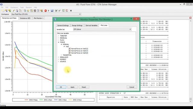Image resolution: width=193 pixels, height=109 pixels.
Task: Expand the TIMESTEP tree node
Action: 59,36
